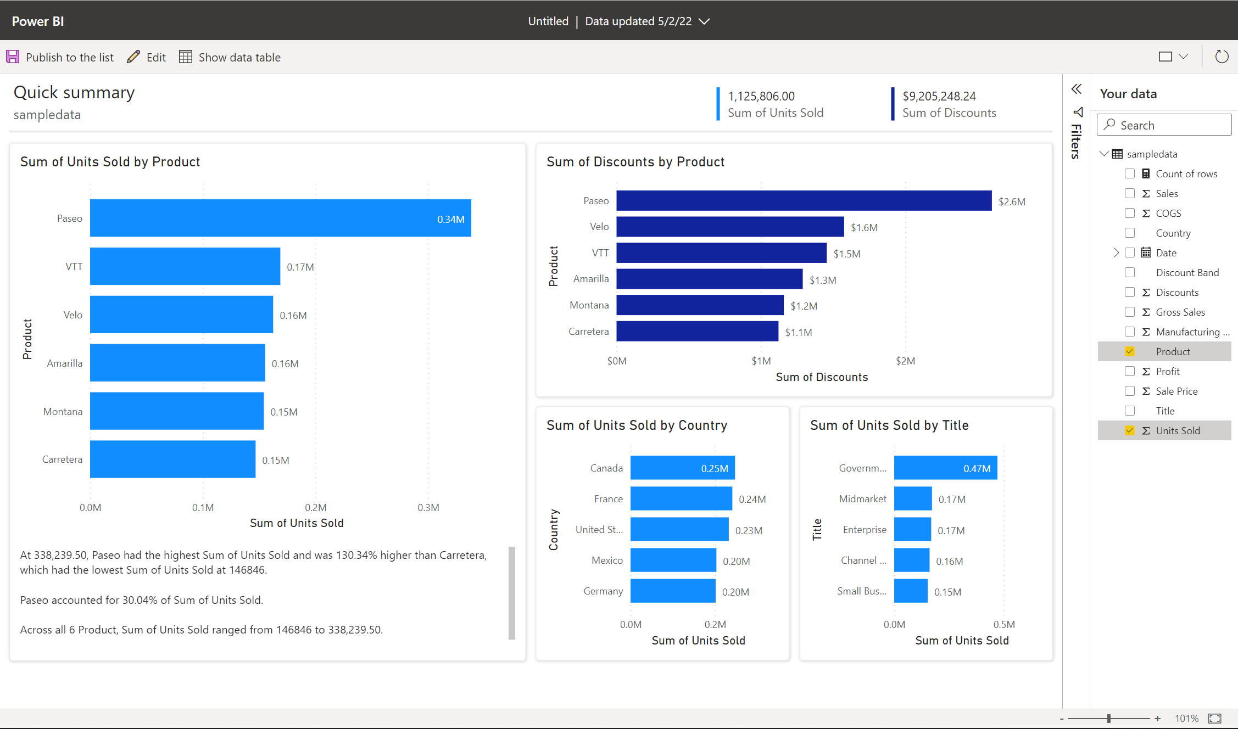Click the refresh/rotate icon top right
This screenshot has height=729, width=1238.
(1222, 57)
